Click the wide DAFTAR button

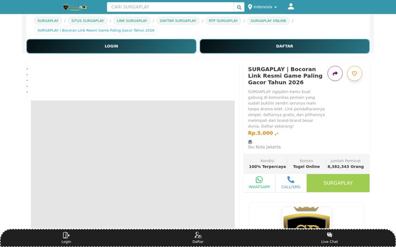pyautogui.click(x=285, y=46)
